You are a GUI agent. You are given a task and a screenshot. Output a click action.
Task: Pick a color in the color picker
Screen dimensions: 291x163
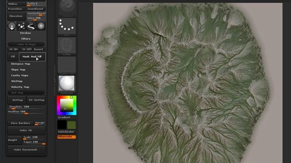67,105
